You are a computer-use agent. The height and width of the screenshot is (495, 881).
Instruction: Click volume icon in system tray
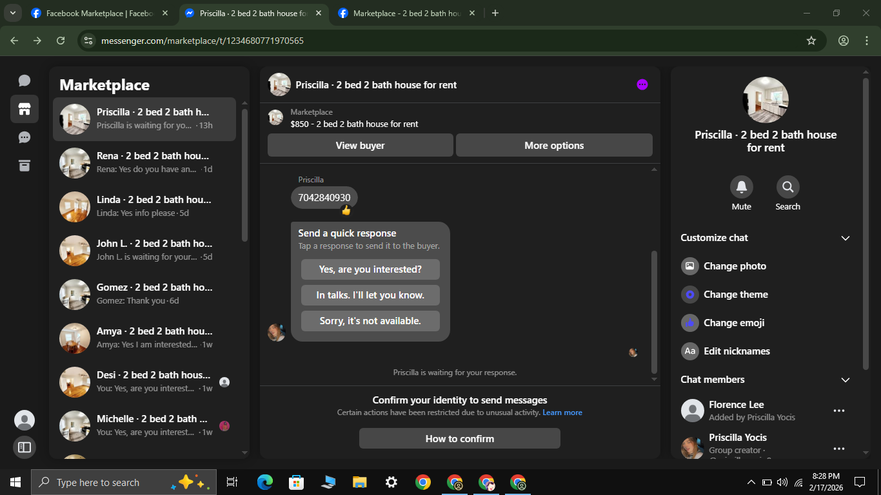pyautogui.click(x=782, y=482)
